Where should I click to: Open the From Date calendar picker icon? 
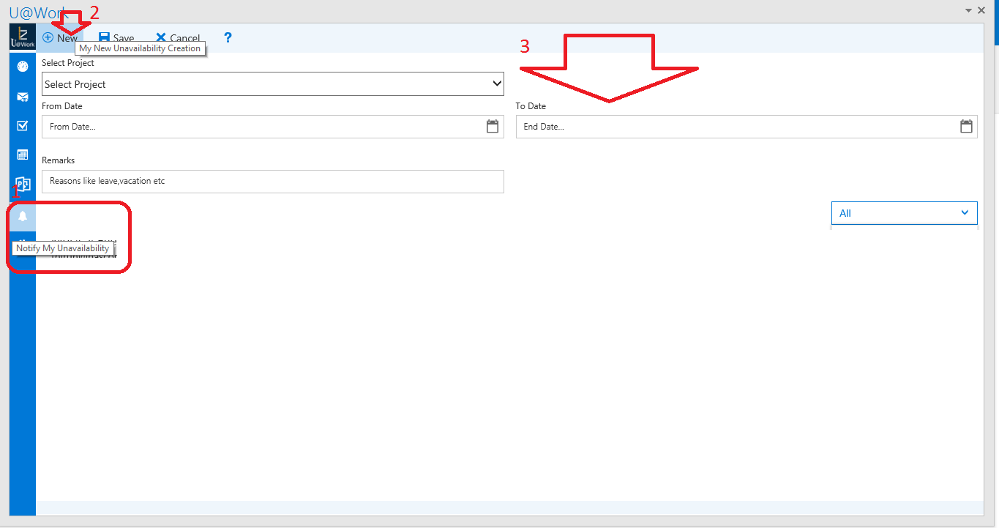(x=493, y=127)
